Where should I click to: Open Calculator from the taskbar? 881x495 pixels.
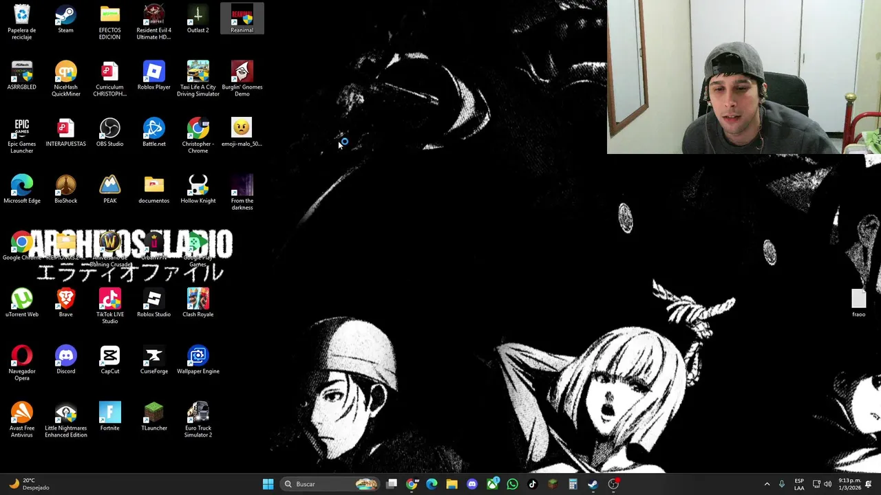tap(573, 484)
